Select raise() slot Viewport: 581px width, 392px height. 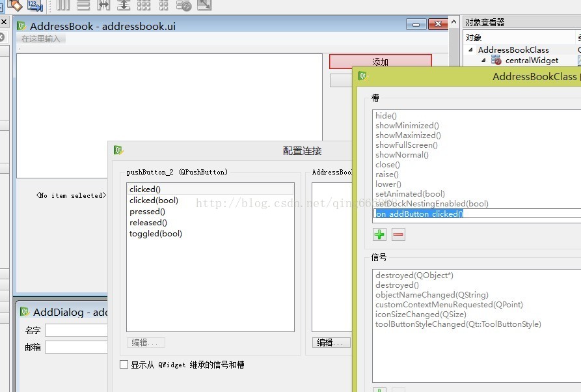387,175
